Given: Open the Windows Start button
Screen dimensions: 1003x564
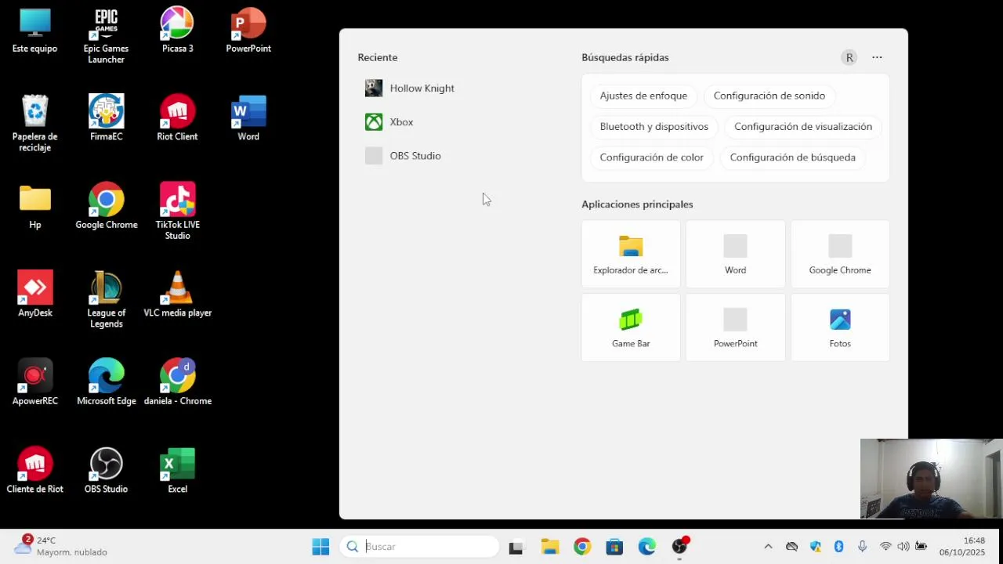Looking at the screenshot, I should pyautogui.click(x=320, y=547).
